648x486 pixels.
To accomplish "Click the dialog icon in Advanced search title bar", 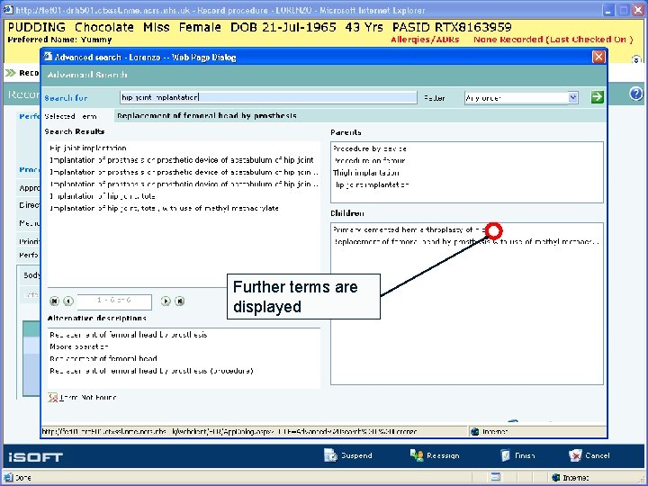I will [x=49, y=56].
